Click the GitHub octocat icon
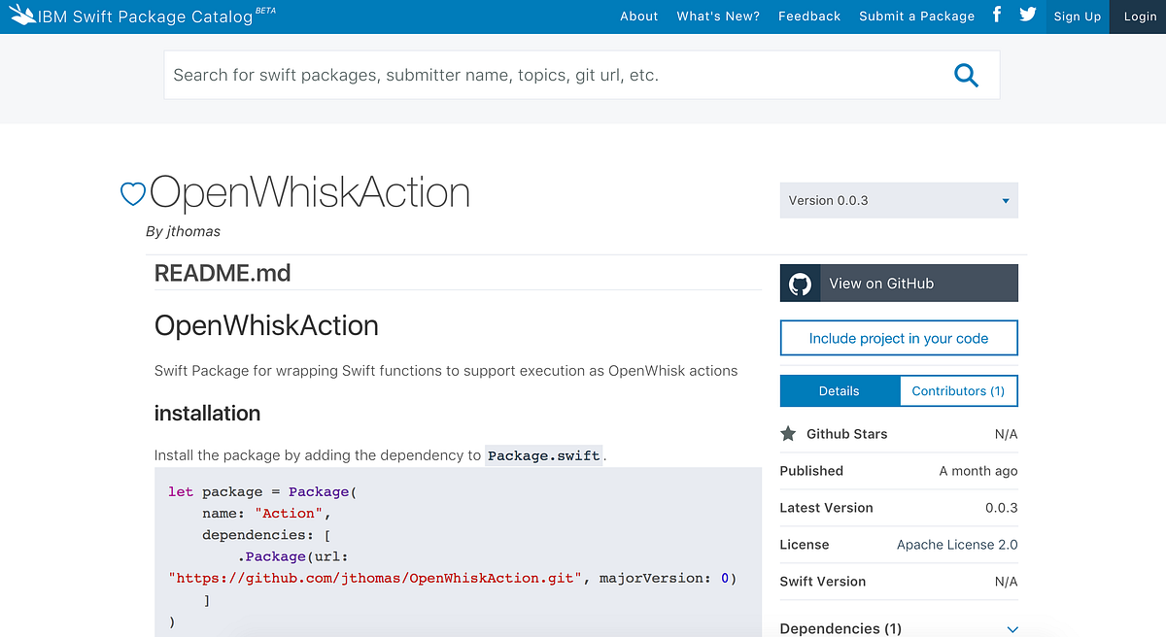 (x=800, y=283)
